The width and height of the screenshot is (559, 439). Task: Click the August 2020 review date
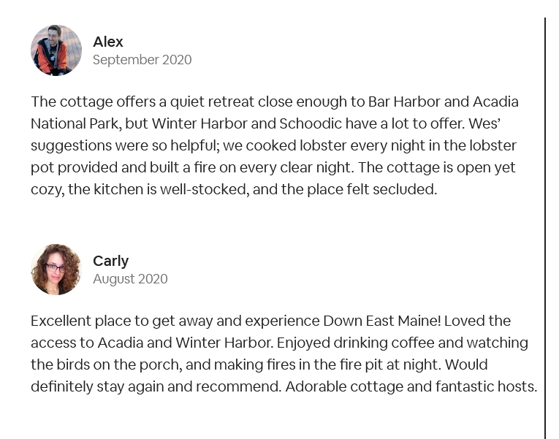pyautogui.click(x=130, y=279)
